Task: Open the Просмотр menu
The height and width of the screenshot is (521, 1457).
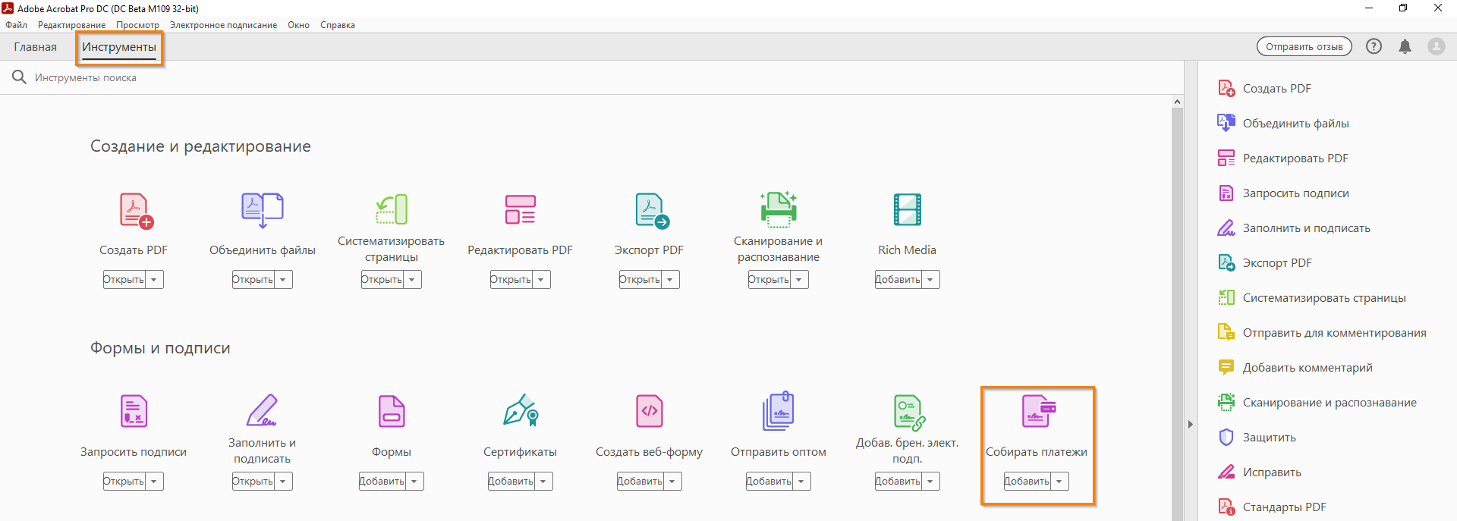Action: click(x=138, y=25)
